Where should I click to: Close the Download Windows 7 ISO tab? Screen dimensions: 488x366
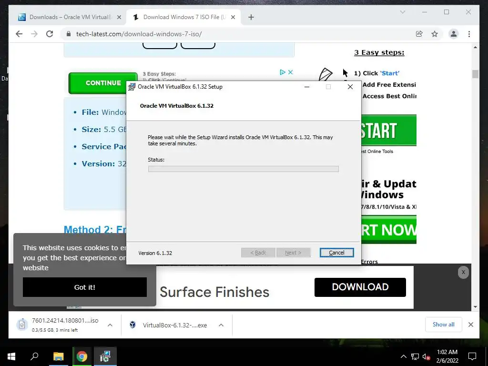pyautogui.click(x=233, y=18)
